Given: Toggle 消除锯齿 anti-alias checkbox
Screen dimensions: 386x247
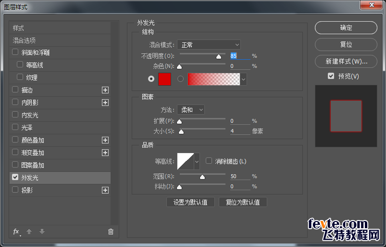Looking at the screenshot, I should 209,161.
